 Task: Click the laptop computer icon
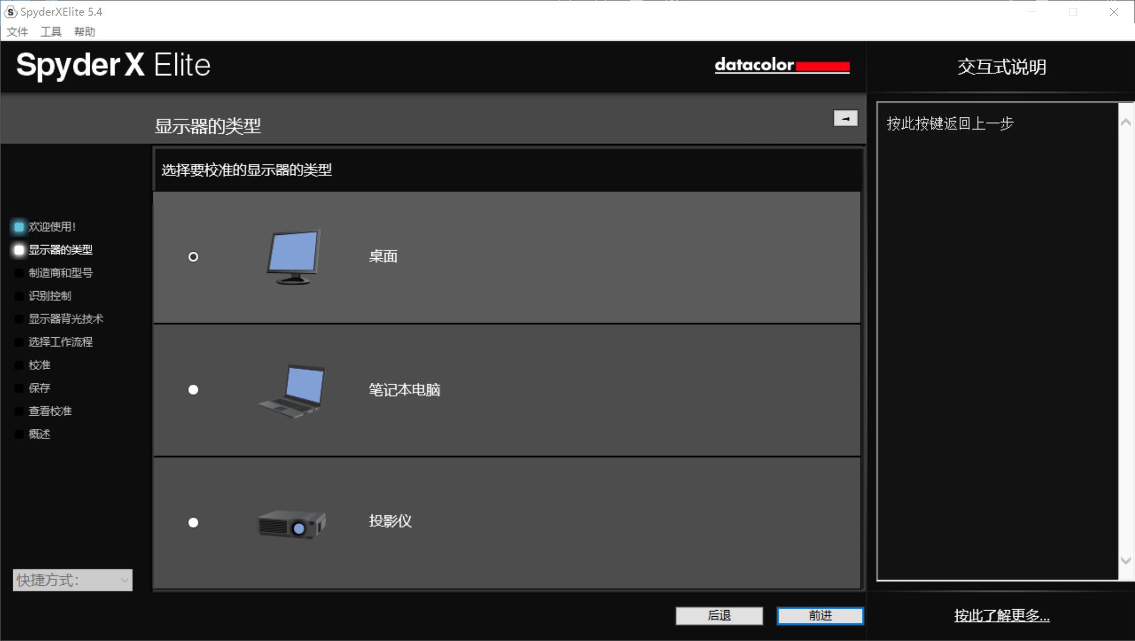(x=292, y=391)
